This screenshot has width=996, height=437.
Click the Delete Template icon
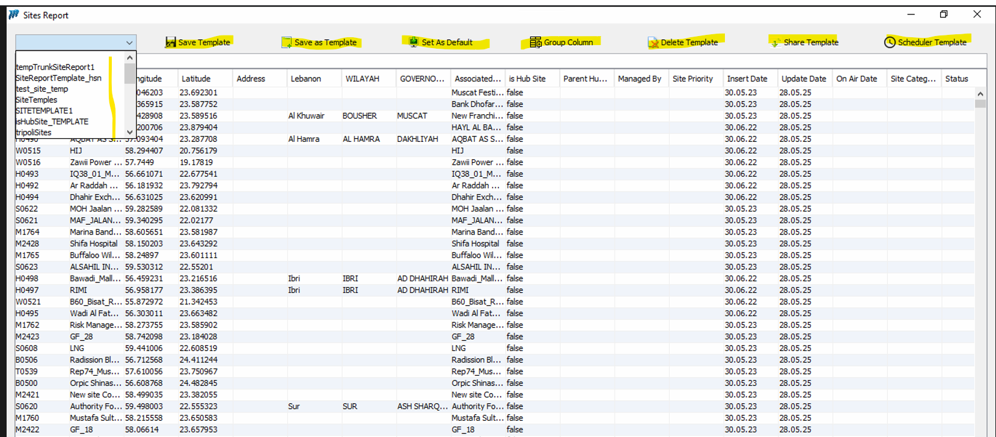[x=653, y=43]
